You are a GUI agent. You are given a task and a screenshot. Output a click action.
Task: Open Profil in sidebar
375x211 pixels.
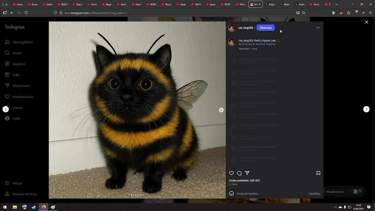[x=13, y=119]
